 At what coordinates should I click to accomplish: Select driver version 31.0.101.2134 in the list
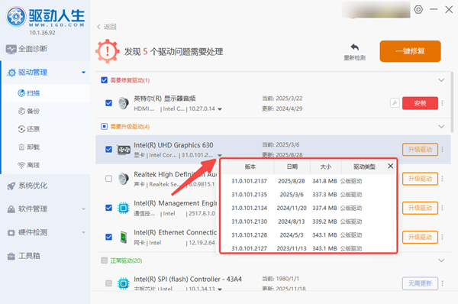point(308,208)
